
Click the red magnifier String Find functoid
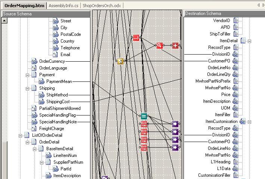(x=159, y=45)
